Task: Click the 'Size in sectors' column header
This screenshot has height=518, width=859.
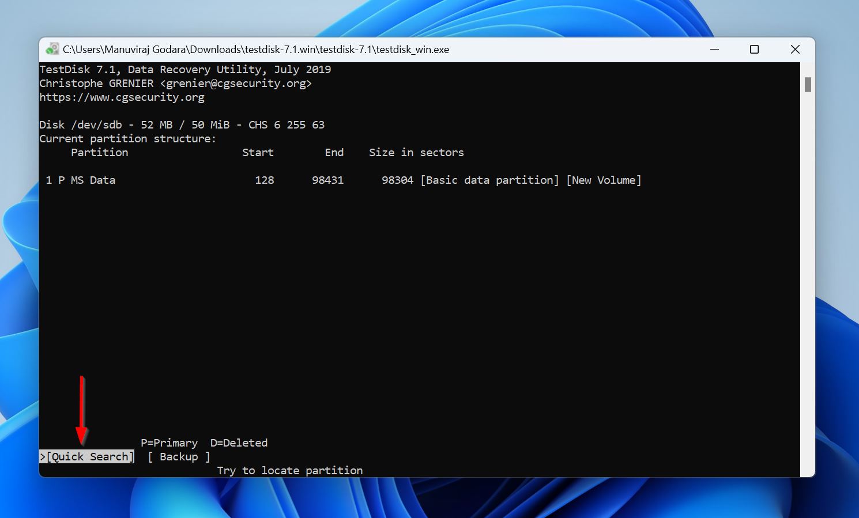Action: click(416, 152)
